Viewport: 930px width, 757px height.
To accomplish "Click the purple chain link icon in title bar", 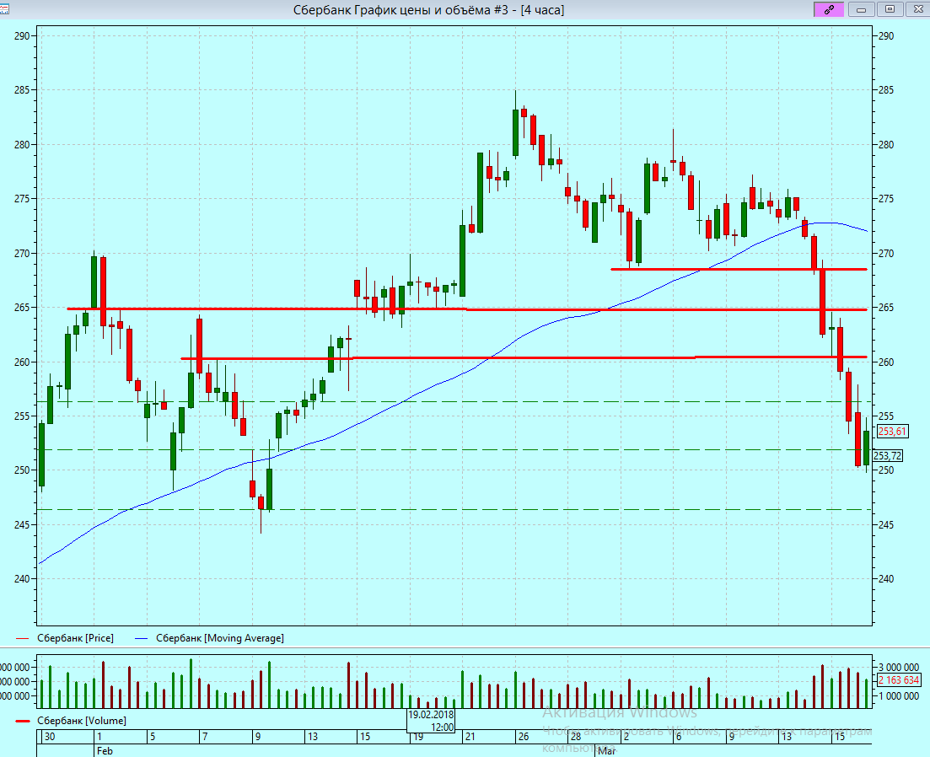I will pyautogui.click(x=829, y=9).
